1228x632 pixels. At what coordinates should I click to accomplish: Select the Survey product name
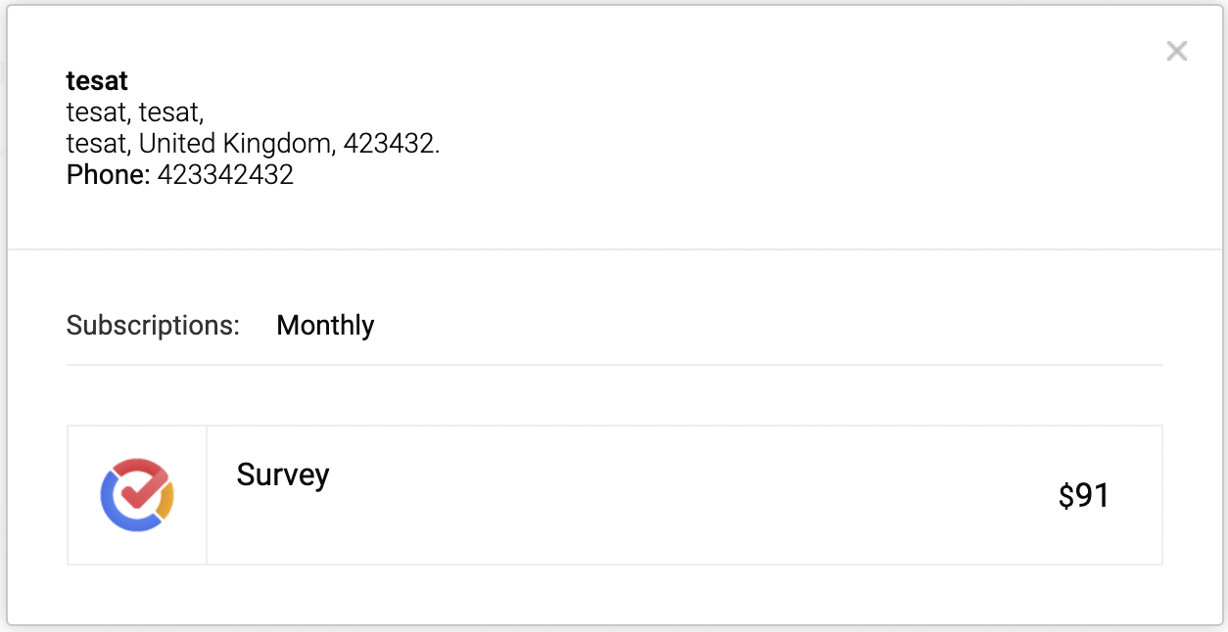pos(283,475)
